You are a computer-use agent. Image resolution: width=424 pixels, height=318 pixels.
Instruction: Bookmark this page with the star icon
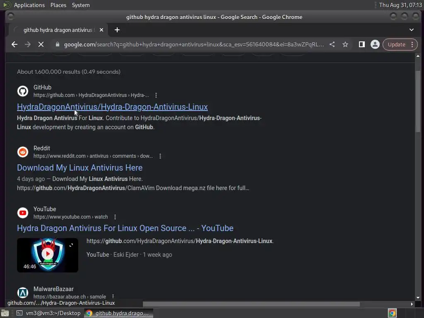(x=345, y=44)
